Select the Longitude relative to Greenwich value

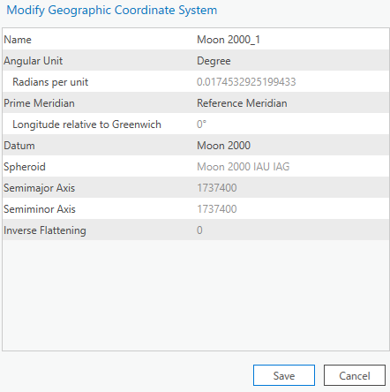point(201,124)
